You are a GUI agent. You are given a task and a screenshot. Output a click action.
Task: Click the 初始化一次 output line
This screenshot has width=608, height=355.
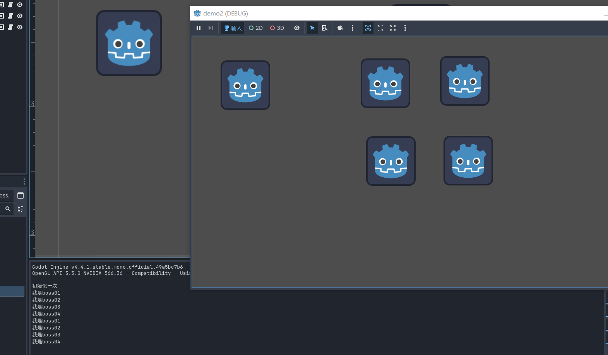pyautogui.click(x=45, y=286)
